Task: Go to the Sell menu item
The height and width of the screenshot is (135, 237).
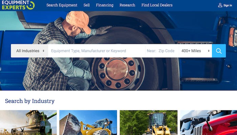Action: click(87, 5)
